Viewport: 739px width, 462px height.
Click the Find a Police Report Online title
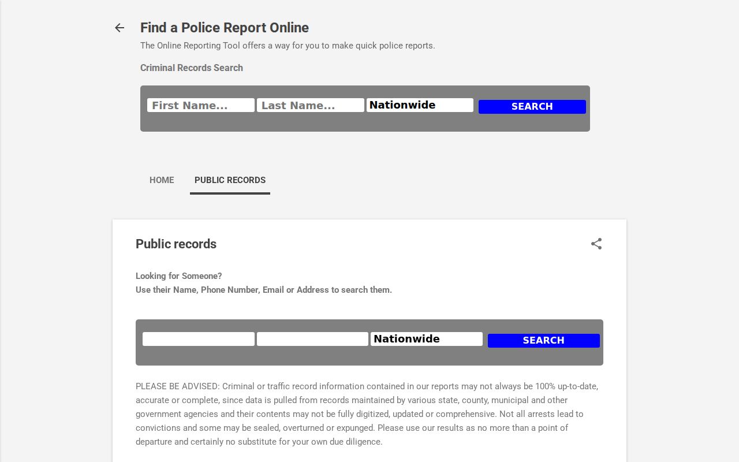225,28
